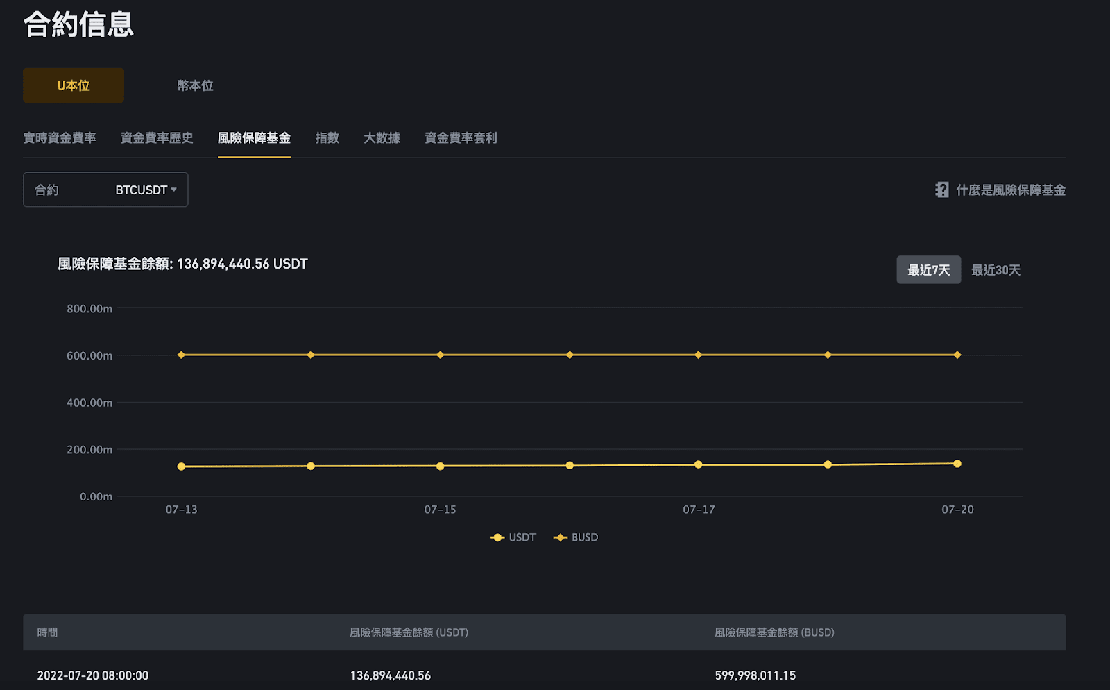1110x690 pixels.
Task: Switch to the 資金費率套利 tab
Action: point(461,138)
